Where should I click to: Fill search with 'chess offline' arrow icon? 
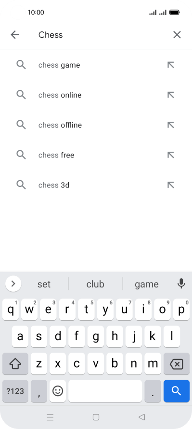tap(170, 125)
